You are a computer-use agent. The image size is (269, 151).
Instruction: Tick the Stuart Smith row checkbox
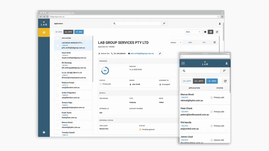click(x=57, y=55)
